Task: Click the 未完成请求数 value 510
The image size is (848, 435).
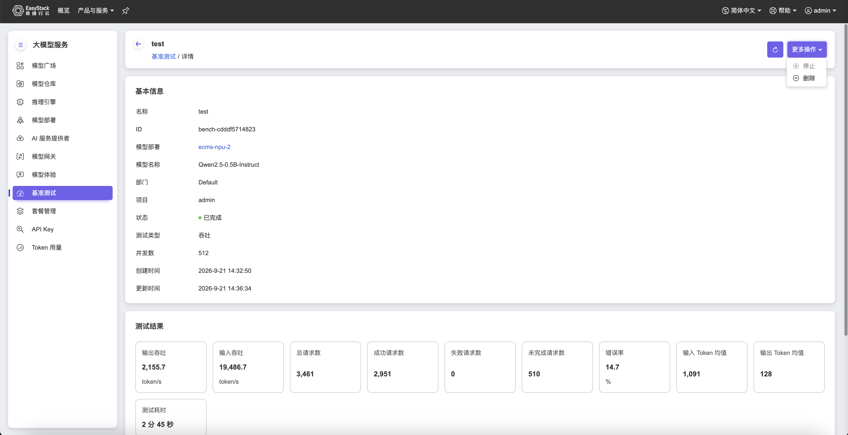Action: (534, 374)
